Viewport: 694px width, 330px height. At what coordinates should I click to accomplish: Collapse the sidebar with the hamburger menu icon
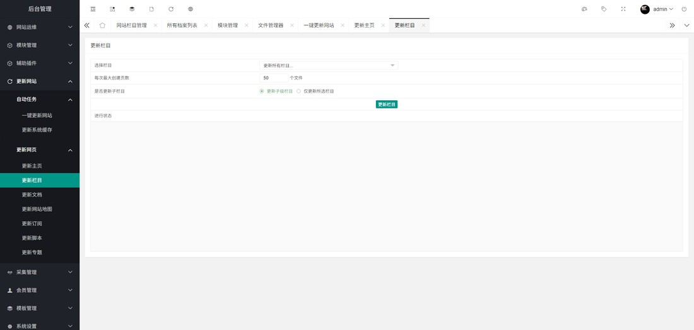(x=93, y=9)
